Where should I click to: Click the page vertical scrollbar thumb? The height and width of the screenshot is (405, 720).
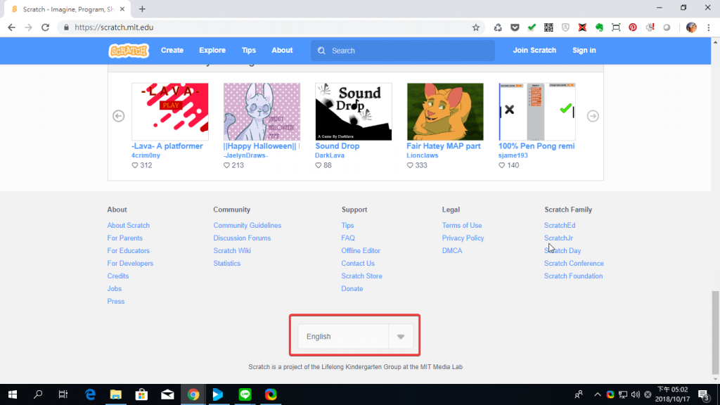(x=715, y=333)
